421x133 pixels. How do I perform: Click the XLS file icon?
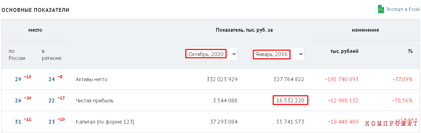[381, 9]
